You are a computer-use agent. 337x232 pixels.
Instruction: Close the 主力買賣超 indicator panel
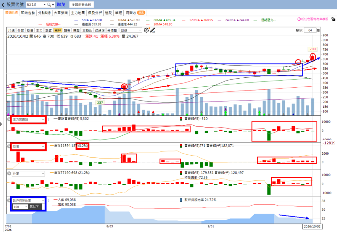pyautogui.click(x=9, y=119)
